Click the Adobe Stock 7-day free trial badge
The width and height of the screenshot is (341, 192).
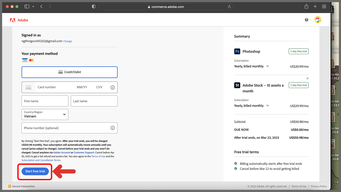[299, 85]
